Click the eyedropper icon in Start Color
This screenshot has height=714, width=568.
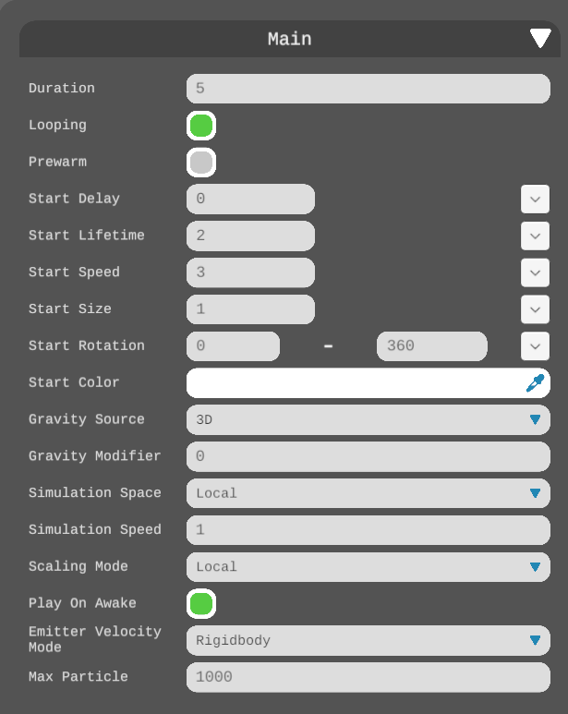pyautogui.click(x=535, y=382)
